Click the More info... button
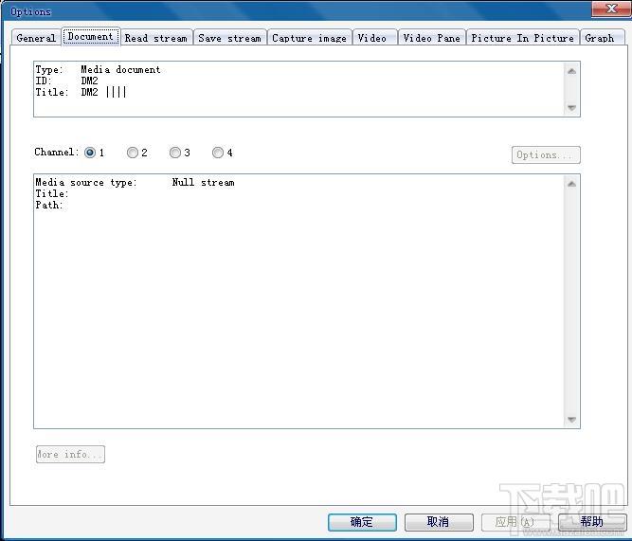Screen dimensions: 632x541 click(x=70, y=455)
